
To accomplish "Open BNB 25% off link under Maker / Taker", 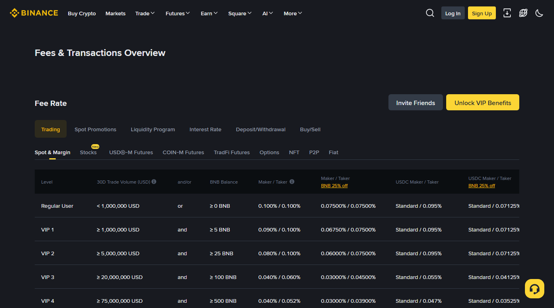I will click(x=334, y=186).
